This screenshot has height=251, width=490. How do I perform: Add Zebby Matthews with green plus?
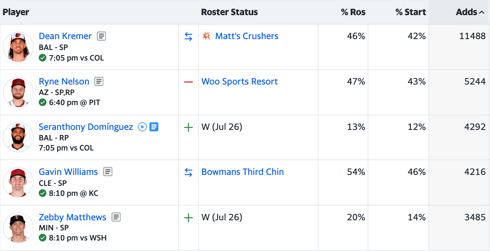(189, 218)
